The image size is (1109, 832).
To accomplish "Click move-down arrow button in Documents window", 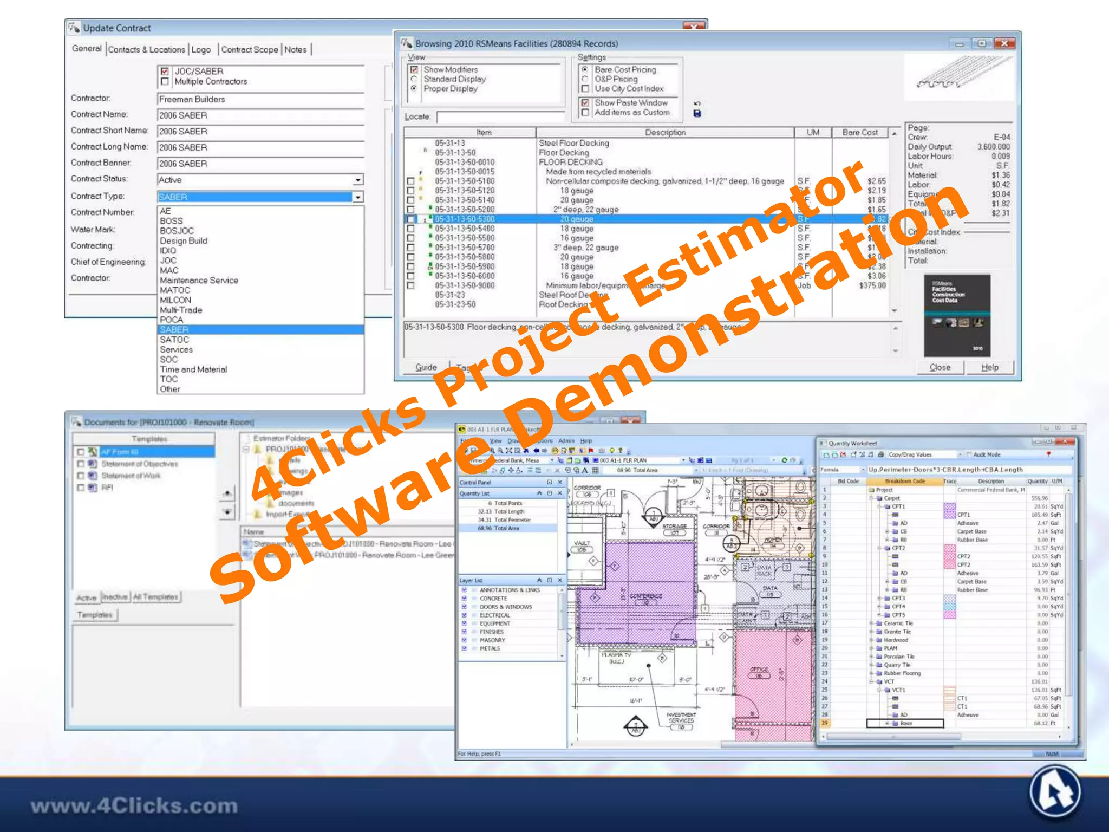I will [x=227, y=512].
